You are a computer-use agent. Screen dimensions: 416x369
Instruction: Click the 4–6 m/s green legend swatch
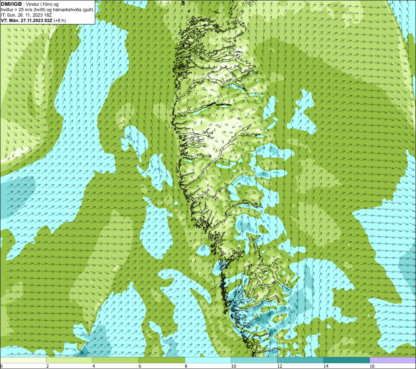pos(115,360)
